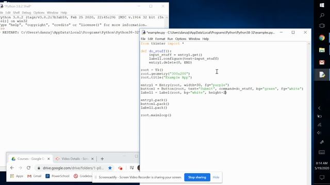Viewport: 330px width, 185px height.
Task: Open Window menu in examples.py editor
Action: (x=194, y=39)
